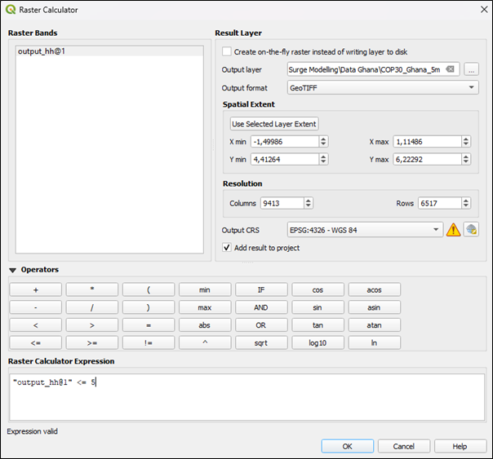Open the Select CRS globe button
This screenshot has width=493, height=459.
click(471, 230)
